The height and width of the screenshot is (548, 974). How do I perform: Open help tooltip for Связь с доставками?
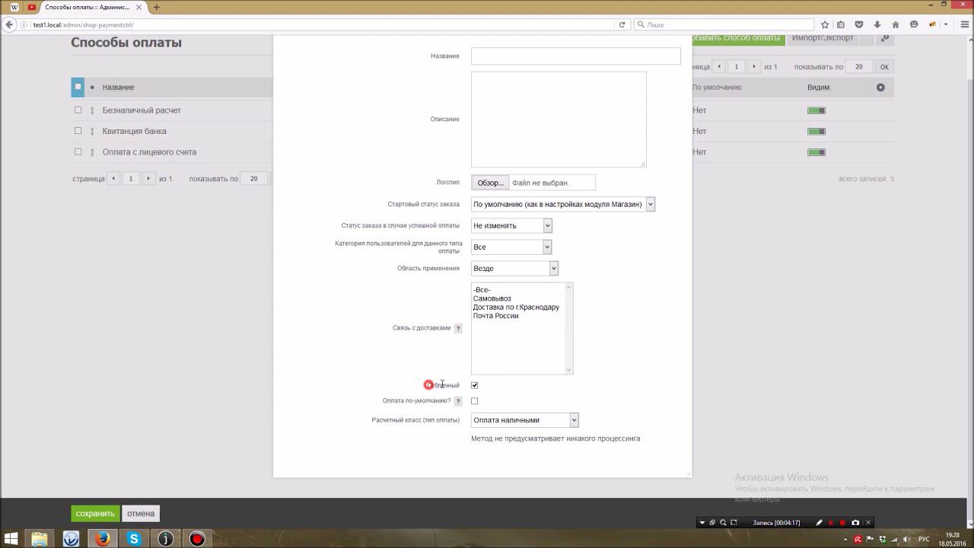[x=458, y=329]
